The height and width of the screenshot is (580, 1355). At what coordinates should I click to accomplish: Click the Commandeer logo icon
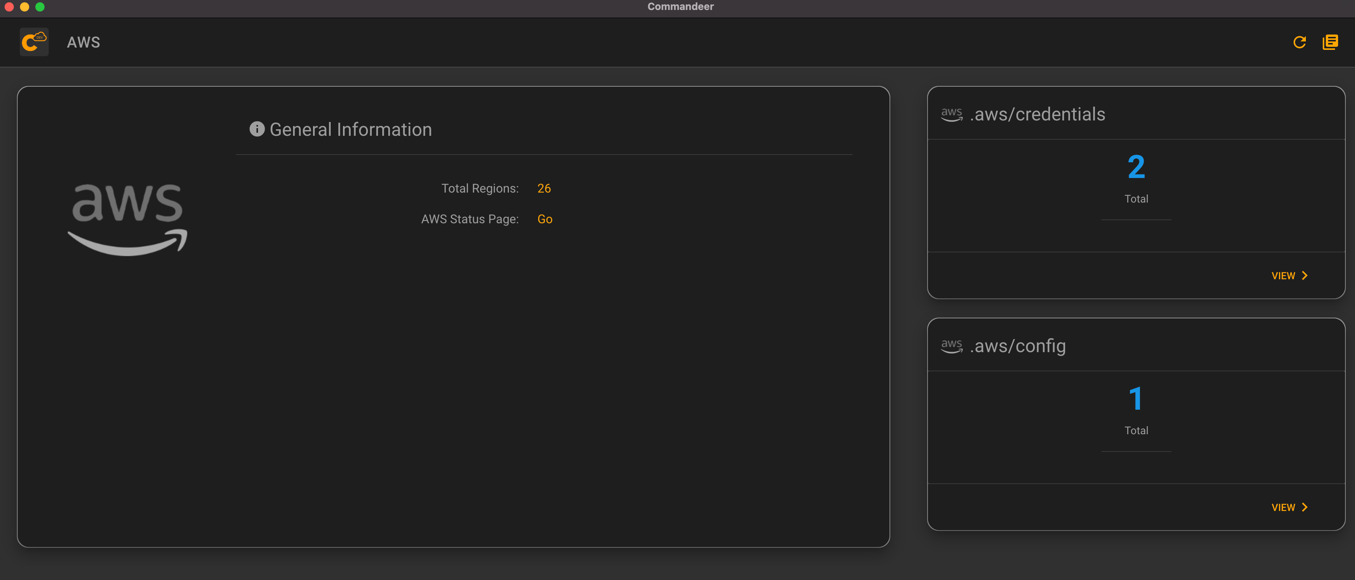[x=34, y=42]
